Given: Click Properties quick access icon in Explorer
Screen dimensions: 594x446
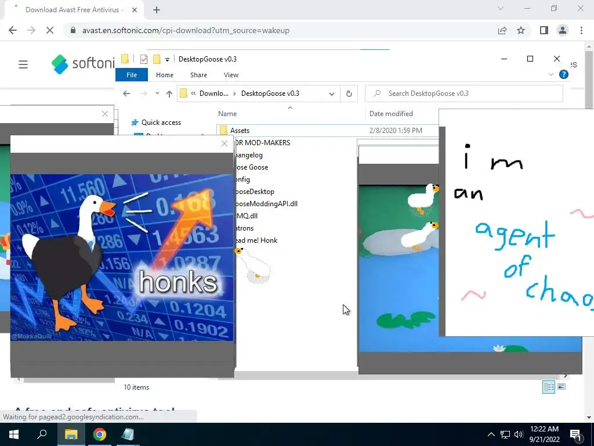Looking at the screenshot, I should 144,59.
